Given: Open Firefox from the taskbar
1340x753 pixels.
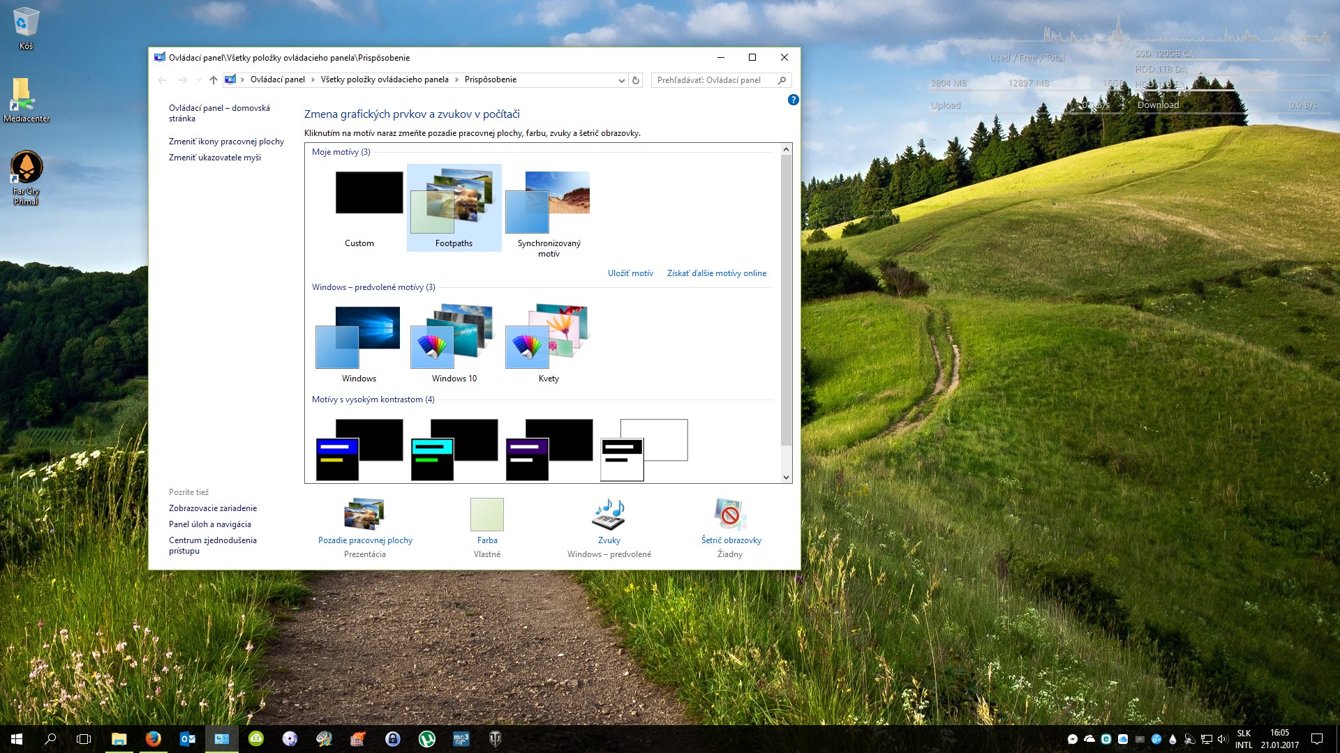Looking at the screenshot, I should 154,739.
